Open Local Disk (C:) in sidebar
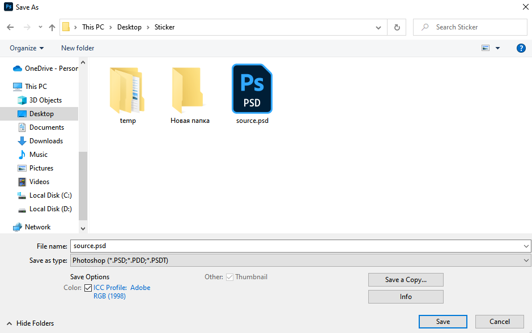This screenshot has height=333, width=532. pos(44,195)
